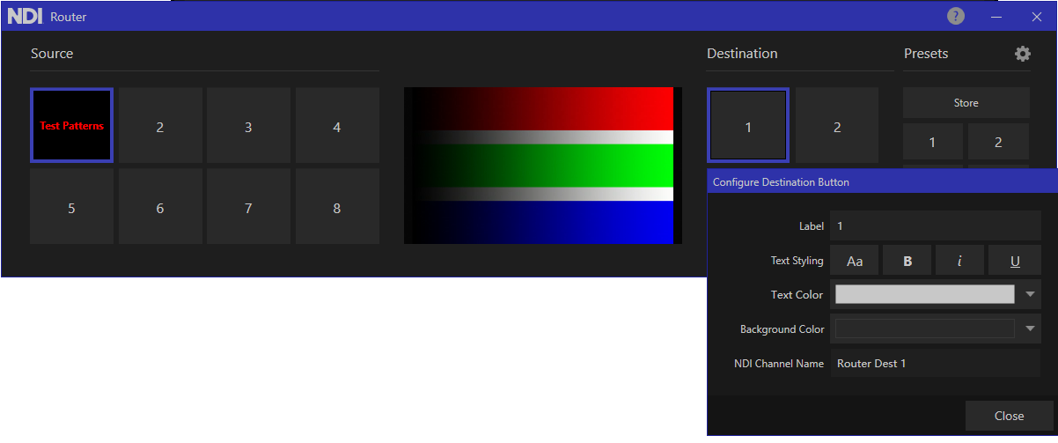Select the Test Patterns source
The height and width of the screenshot is (443, 1058).
point(71,126)
